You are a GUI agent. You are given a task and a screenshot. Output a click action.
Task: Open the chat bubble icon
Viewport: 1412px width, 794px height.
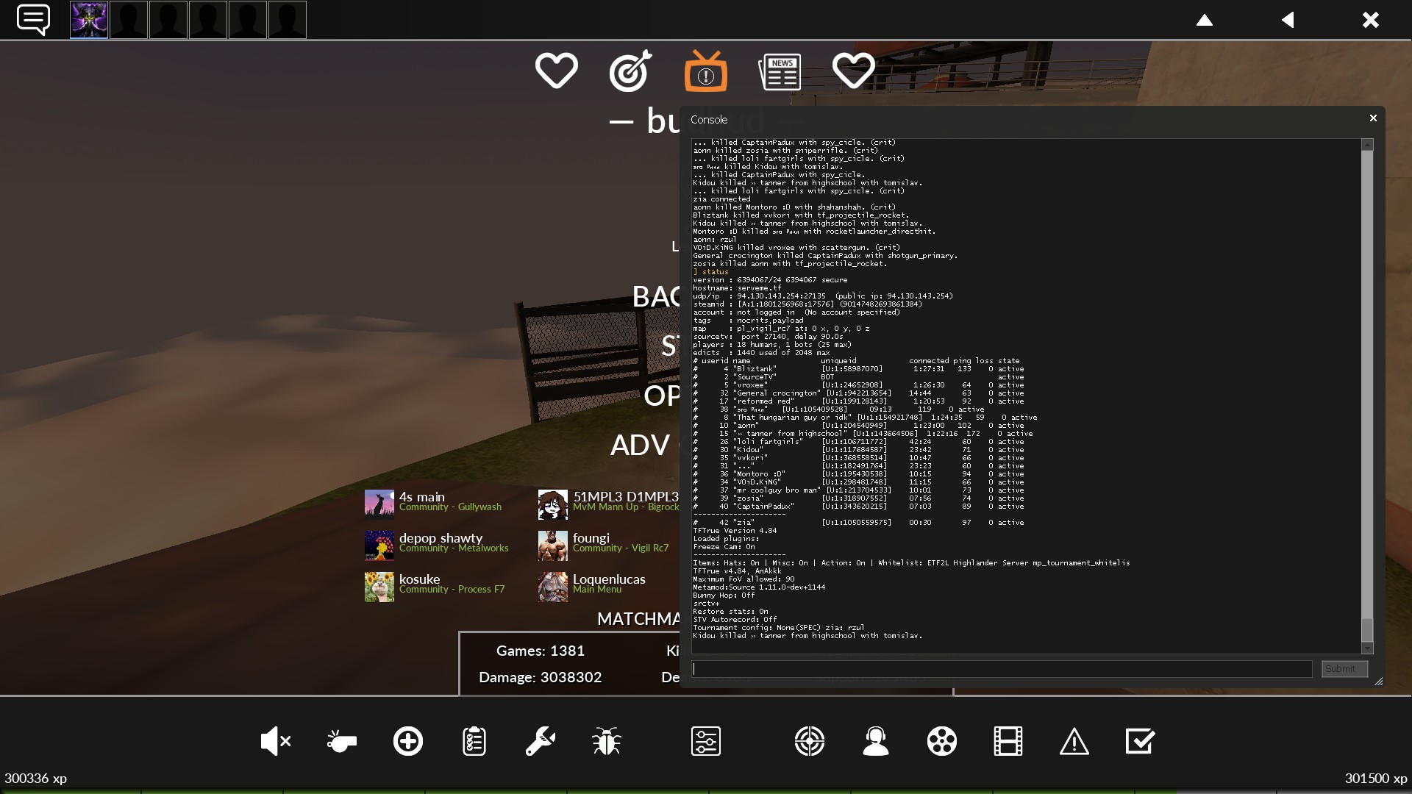pos(33,20)
